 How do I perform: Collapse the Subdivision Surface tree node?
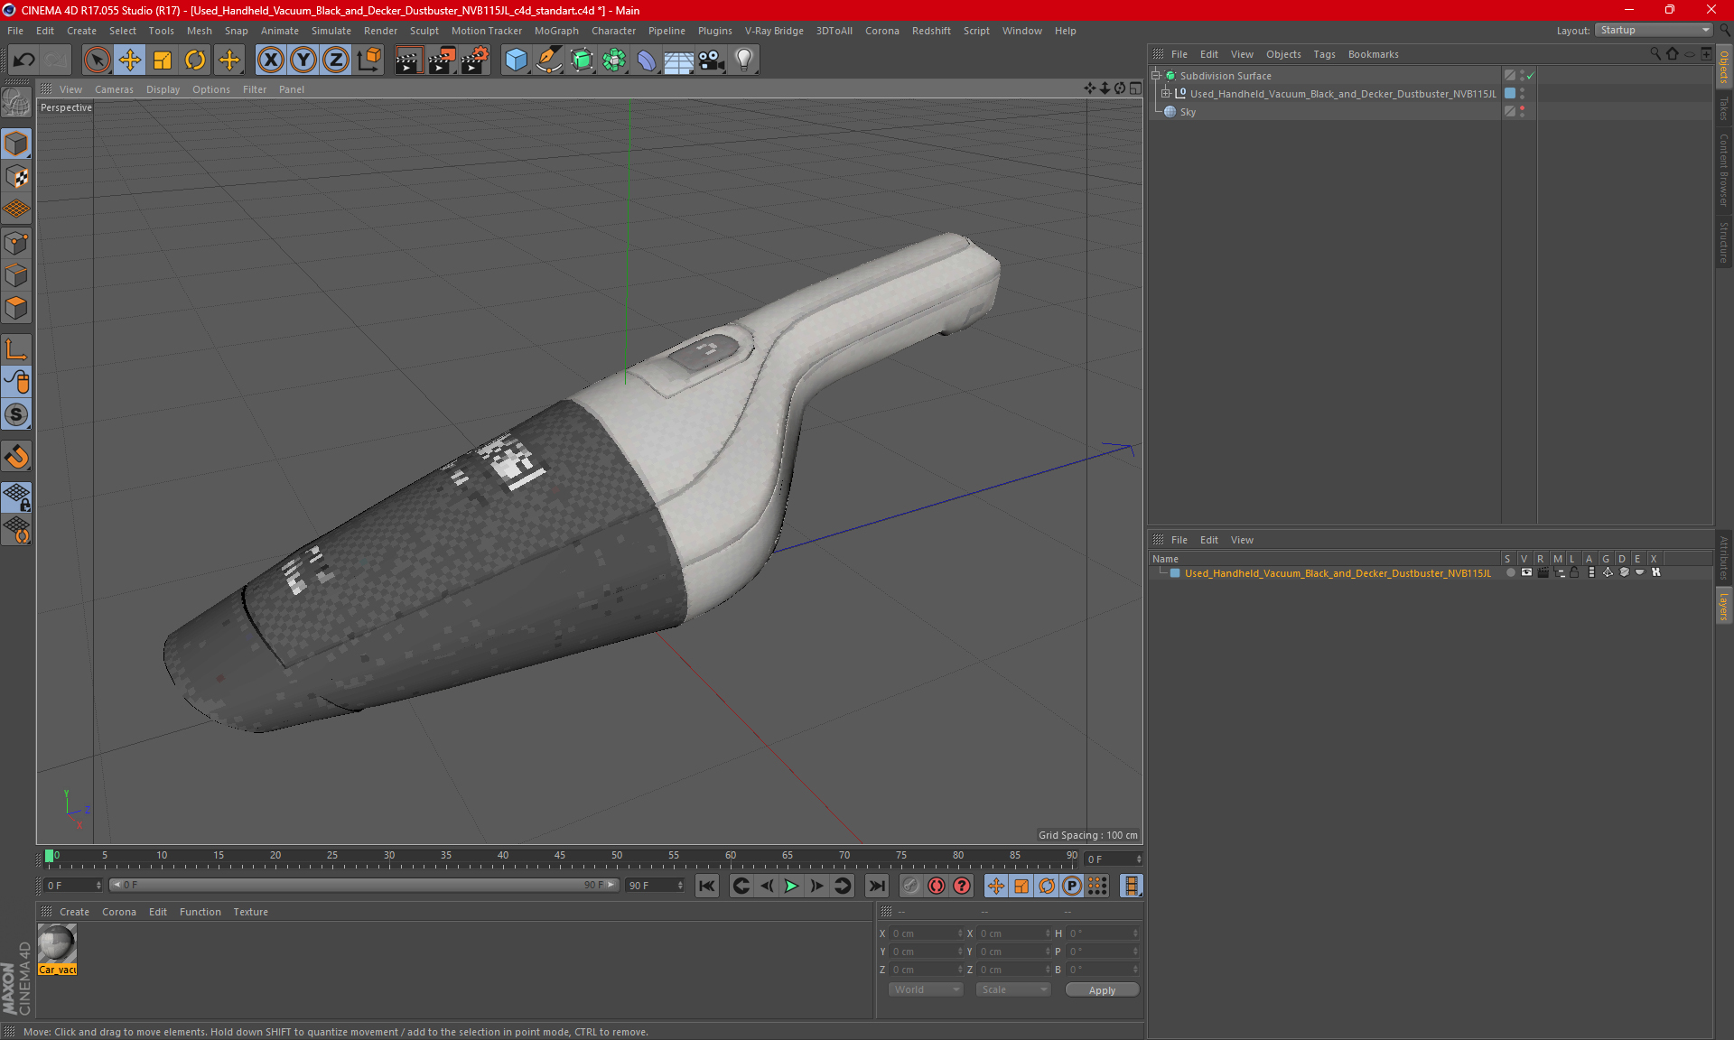point(1155,76)
